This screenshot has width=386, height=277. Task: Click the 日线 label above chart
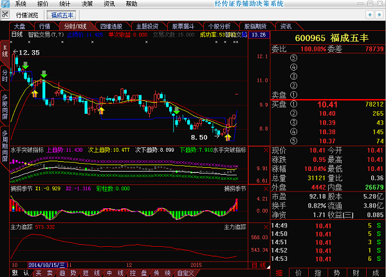point(17,35)
